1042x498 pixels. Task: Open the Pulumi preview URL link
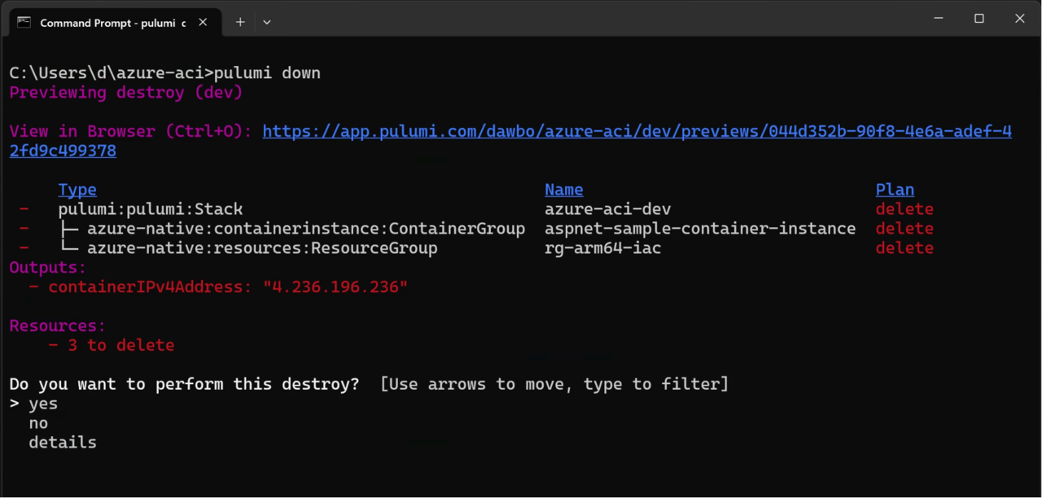[637, 132]
